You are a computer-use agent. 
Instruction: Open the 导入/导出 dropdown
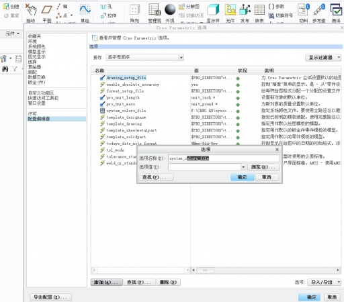click(x=325, y=282)
